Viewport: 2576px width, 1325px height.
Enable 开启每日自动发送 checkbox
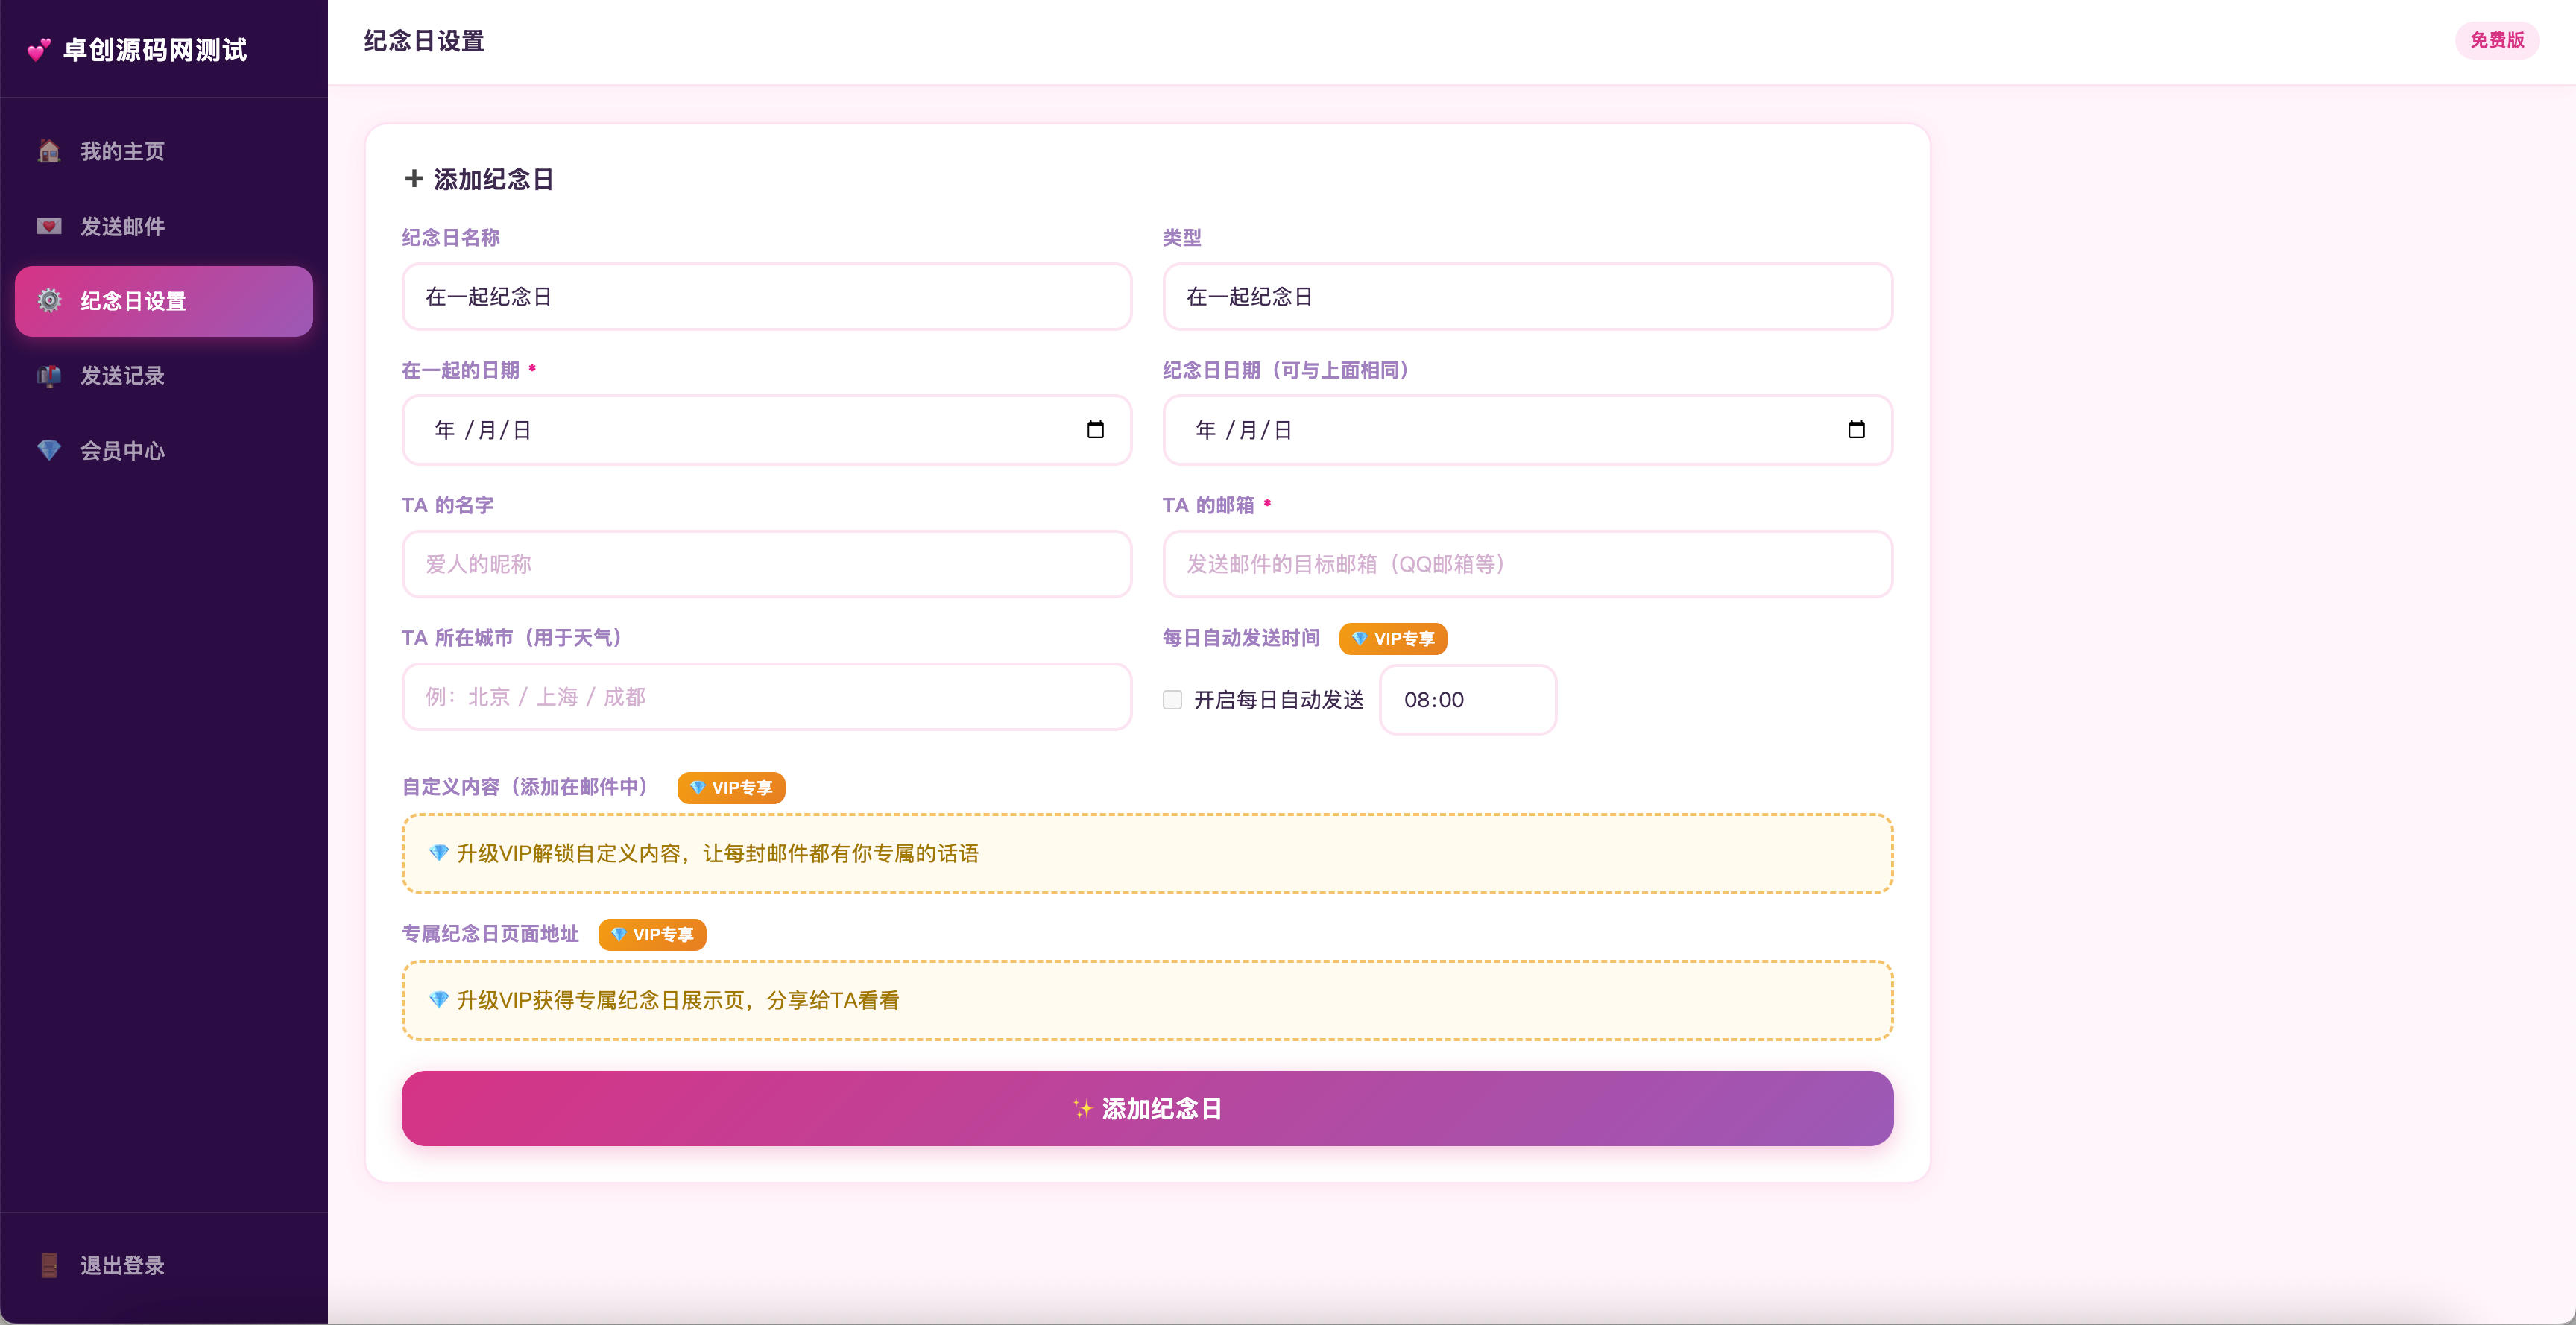click(x=1172, y=700)
